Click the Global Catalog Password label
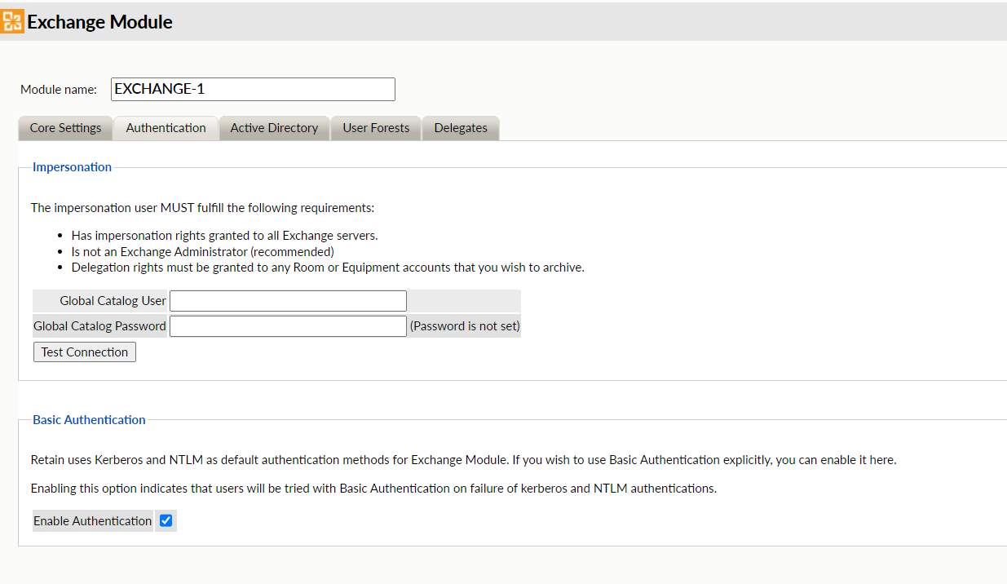The height and width of the screenshot is (584, 1007). point(99,326)
